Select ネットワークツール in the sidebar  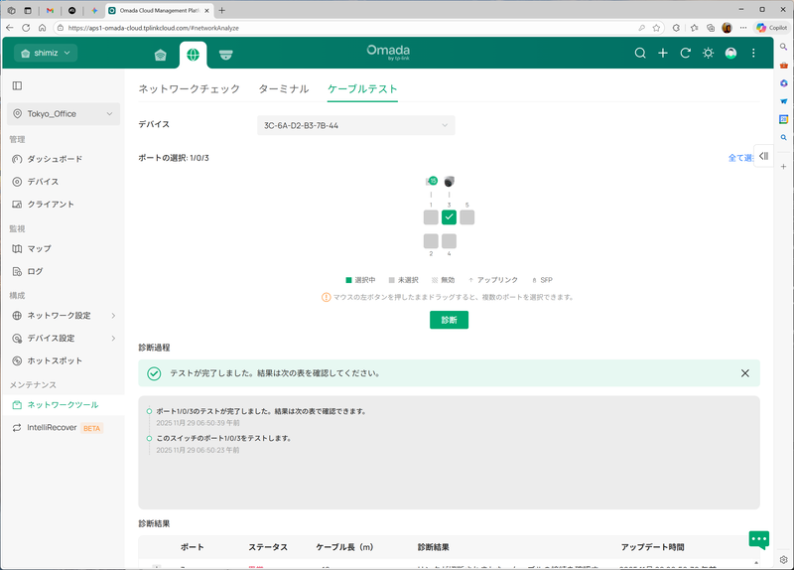[64, 405]
